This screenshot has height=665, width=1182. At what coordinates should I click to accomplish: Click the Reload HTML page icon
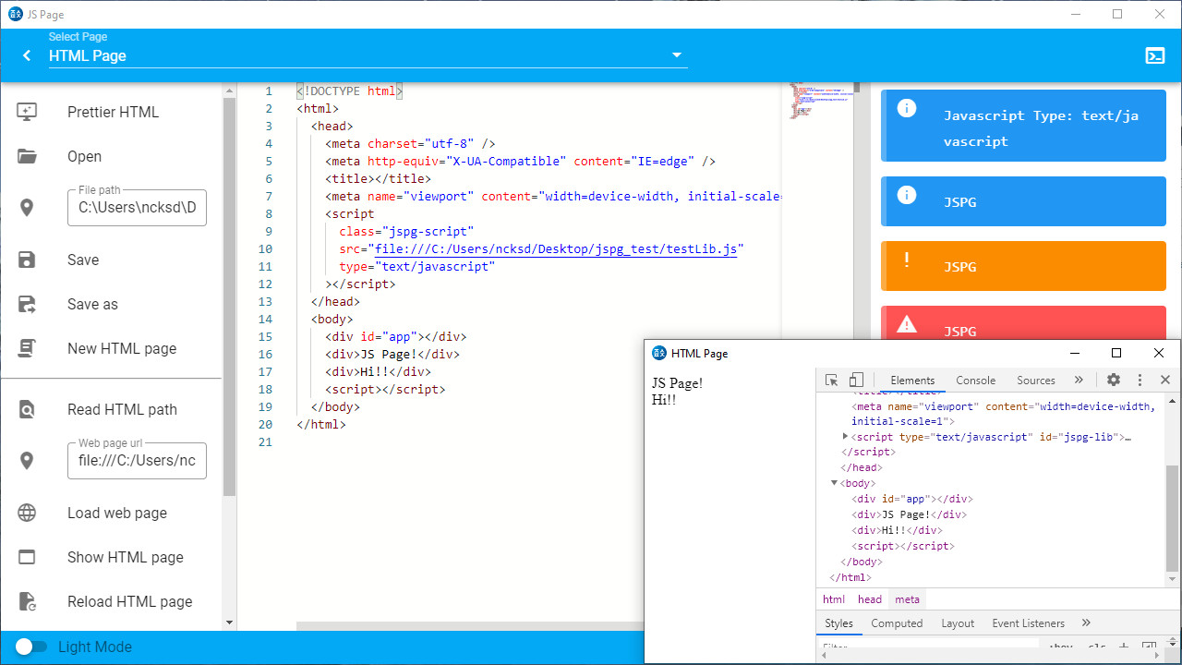click(x=27, y=601)
